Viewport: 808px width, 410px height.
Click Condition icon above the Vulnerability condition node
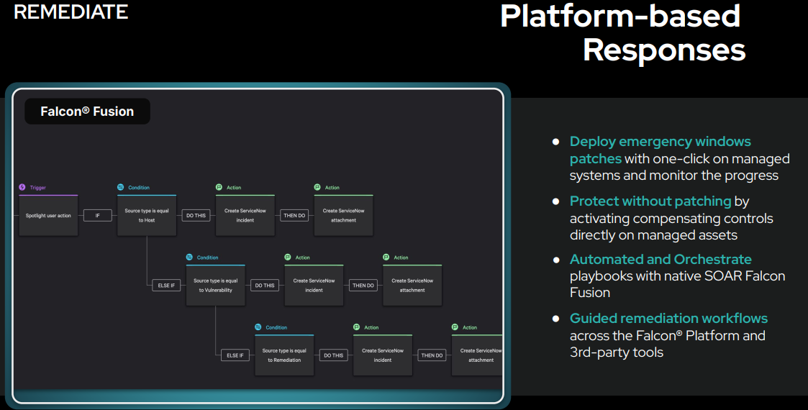pyautogui.click(x=189, y=257)
